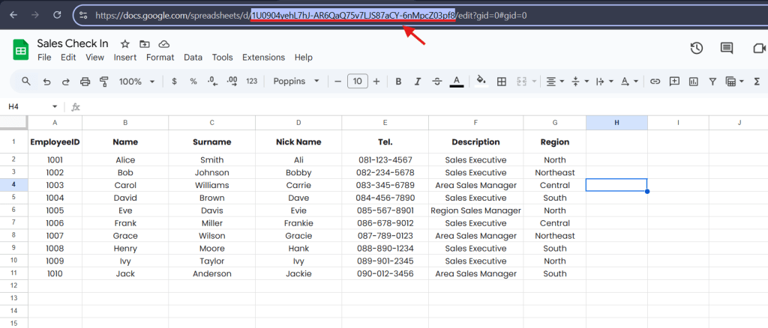Click the Undo arrow icon
This screenshot has height=328, width=768.
[46, 82]
